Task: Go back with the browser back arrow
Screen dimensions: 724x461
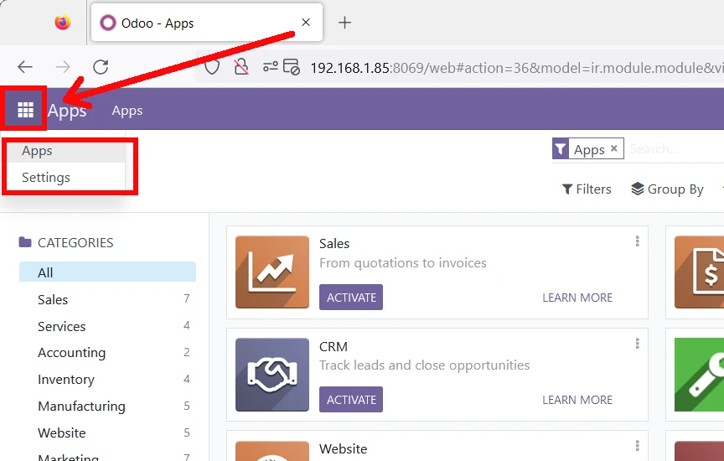Action: tap(25, 67)
